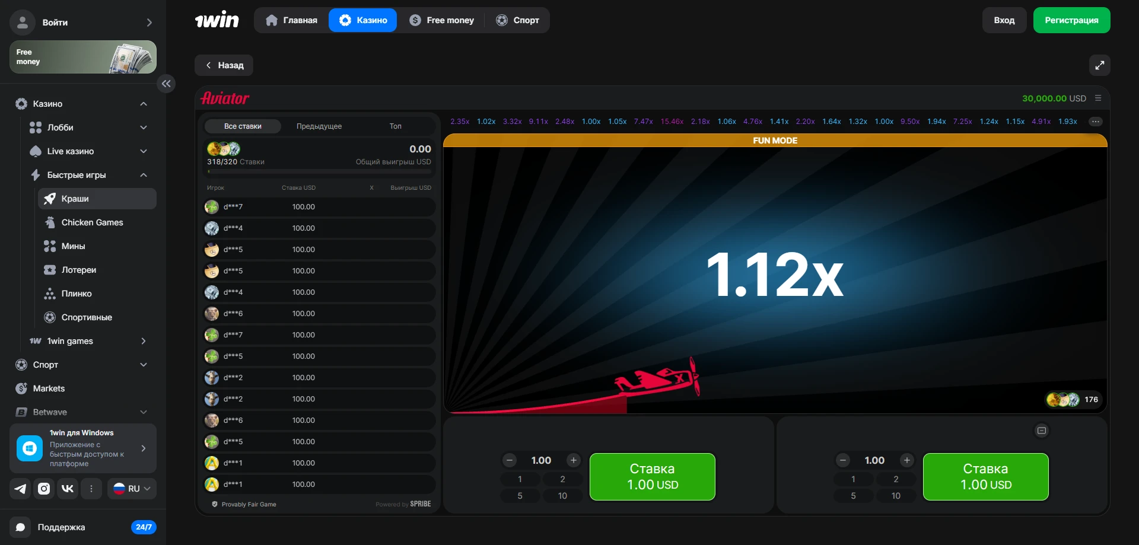Expand the 1win games submenu
The width and height of the screenshot is (1139, 545).
coord(144,341)
